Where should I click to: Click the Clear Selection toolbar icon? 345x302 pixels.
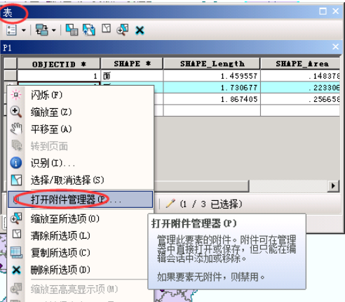(x=107, y=29)
